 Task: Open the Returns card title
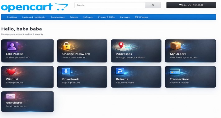click(122, 79)
